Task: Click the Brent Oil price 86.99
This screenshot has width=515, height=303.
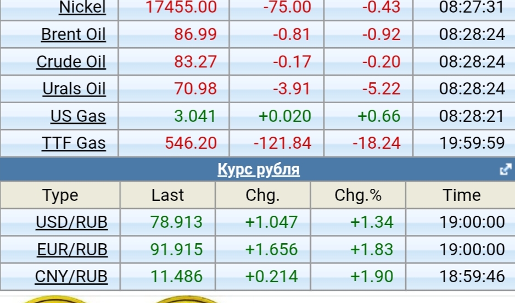Action: pyautogui.click(x=195, y=35)
